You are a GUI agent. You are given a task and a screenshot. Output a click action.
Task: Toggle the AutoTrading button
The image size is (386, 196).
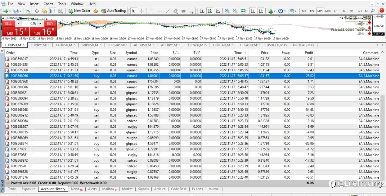(x=113, y=11)
